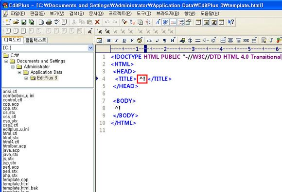Insert non-breaking space with nb icon
282x192 pixels.
coord(149,41)
